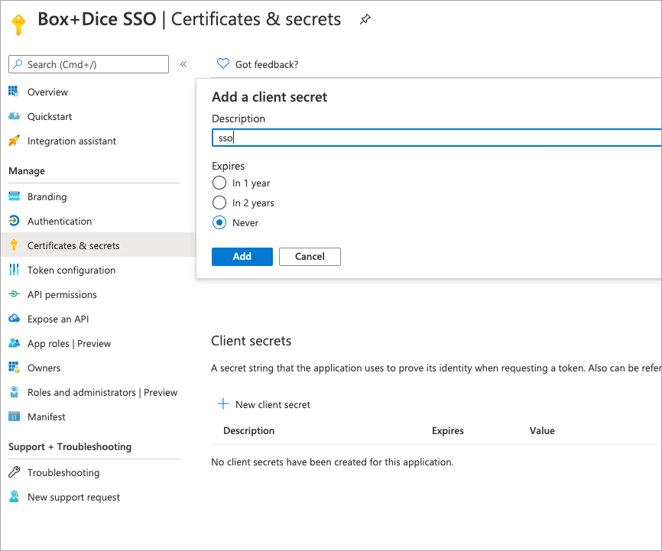662x551 pixels.
Task: Click the plus icon for New client secret
Action: coord(223,404)
